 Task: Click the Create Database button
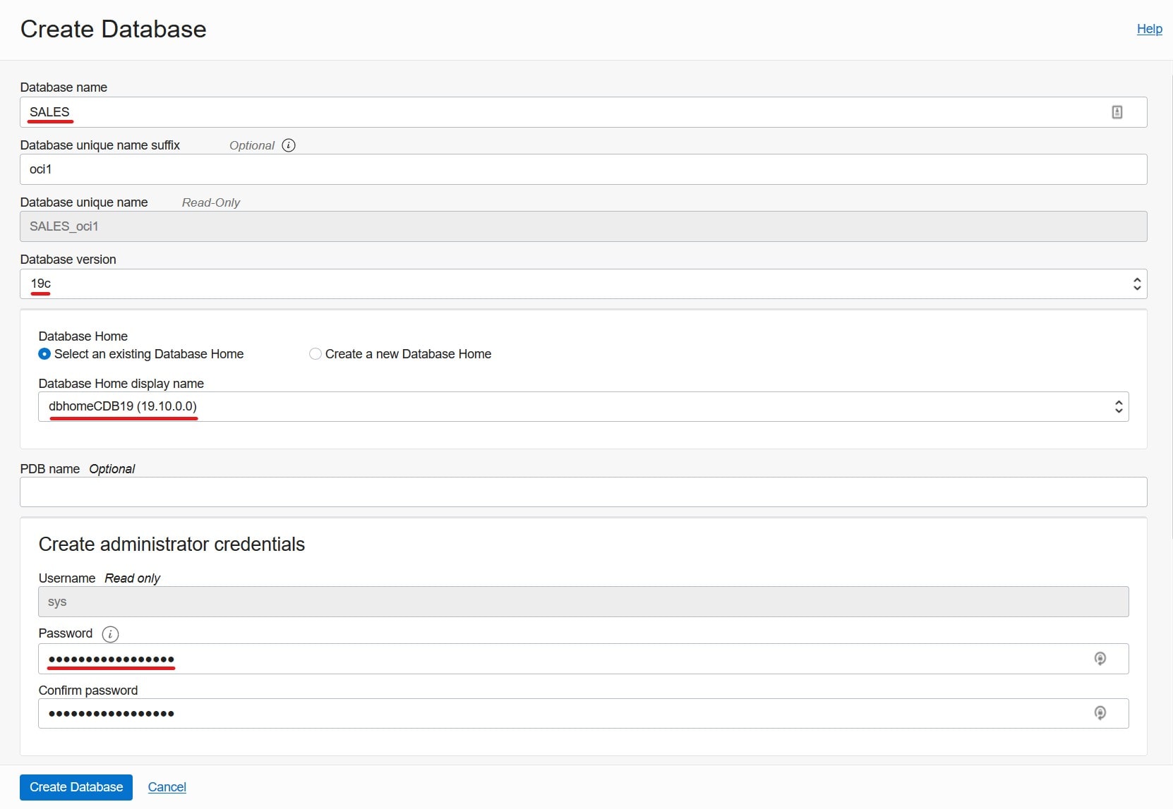[x=76, y=787]
